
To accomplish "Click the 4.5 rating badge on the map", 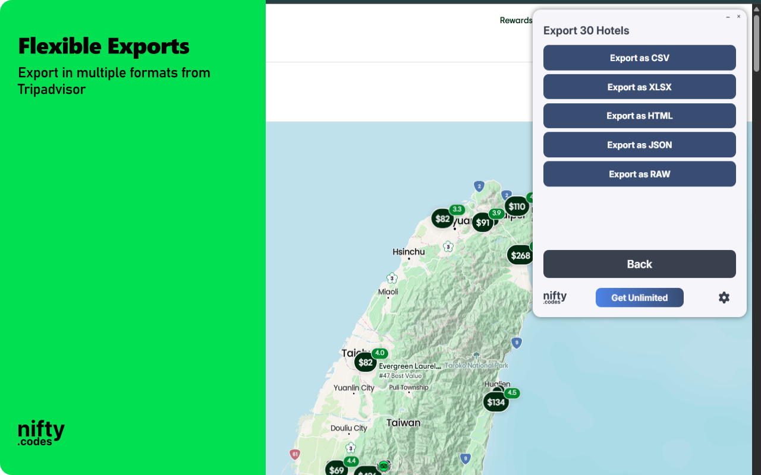I will coord(512,392).
